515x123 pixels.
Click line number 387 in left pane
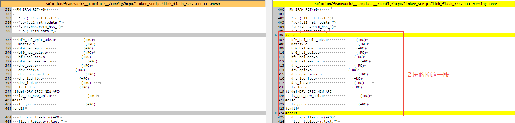click(x=8, y=40)
